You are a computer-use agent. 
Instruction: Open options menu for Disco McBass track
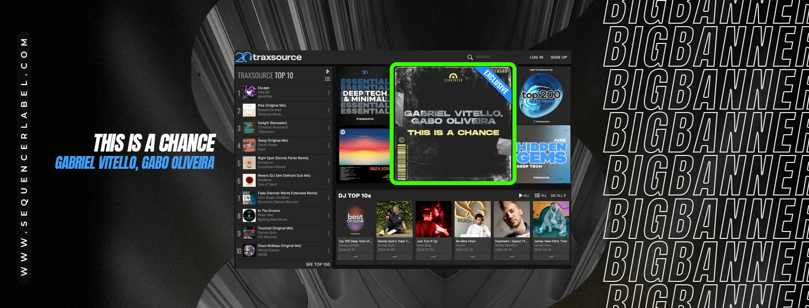coord(329,251)
